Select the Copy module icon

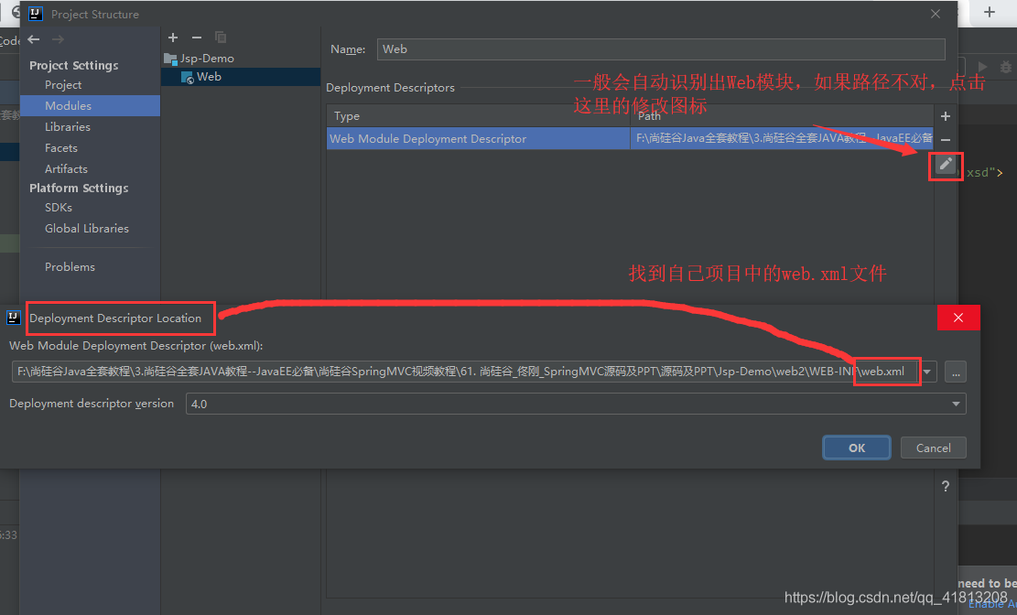point(221,38)
